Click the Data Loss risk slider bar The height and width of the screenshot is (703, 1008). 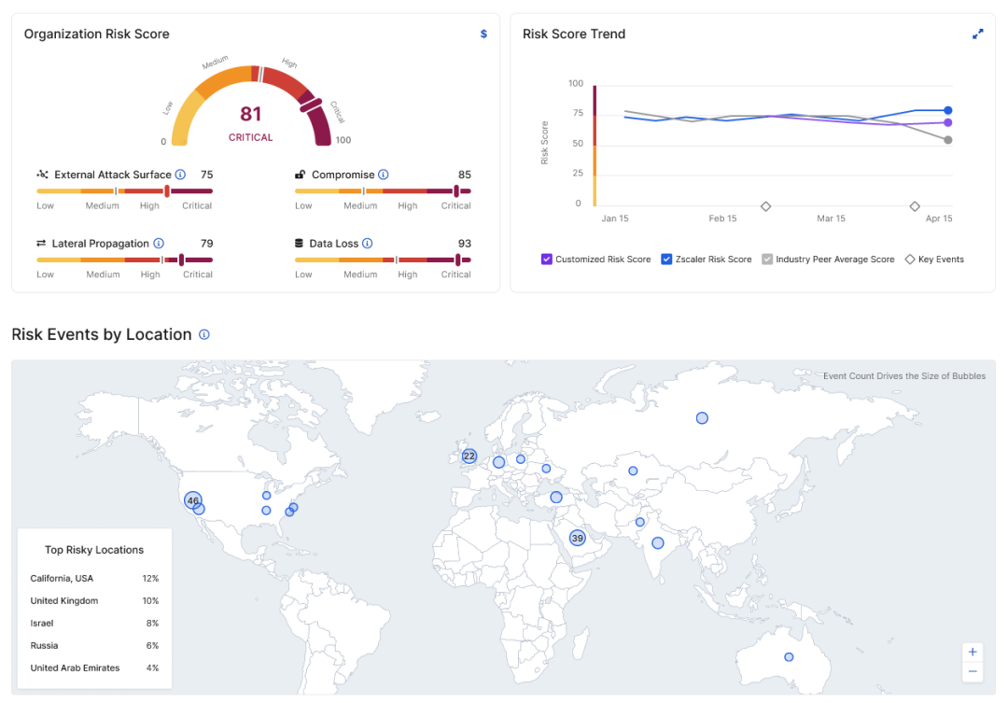tap(384, 260)
